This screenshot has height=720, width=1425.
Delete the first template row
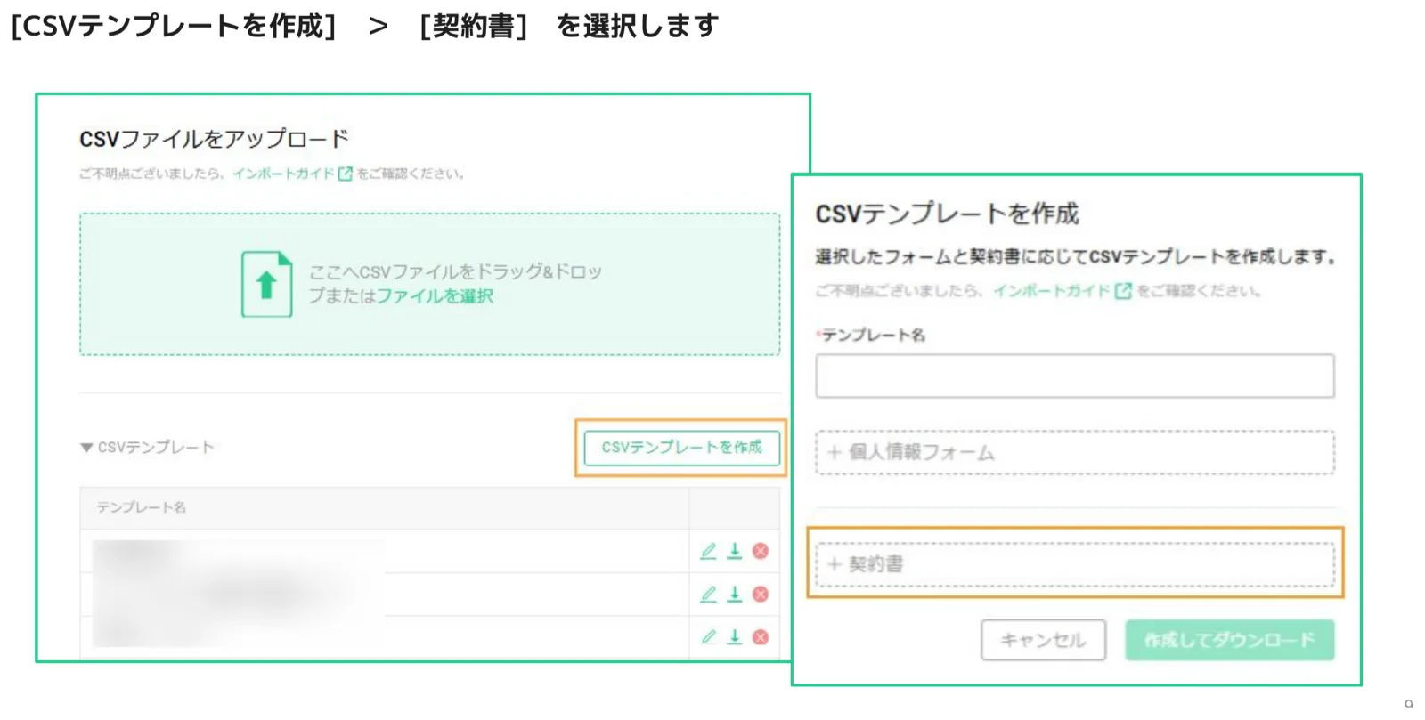pos(761,551)
